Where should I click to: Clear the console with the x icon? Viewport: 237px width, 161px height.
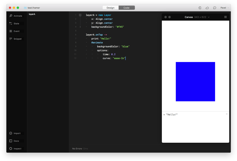click(x=227, y=114)
